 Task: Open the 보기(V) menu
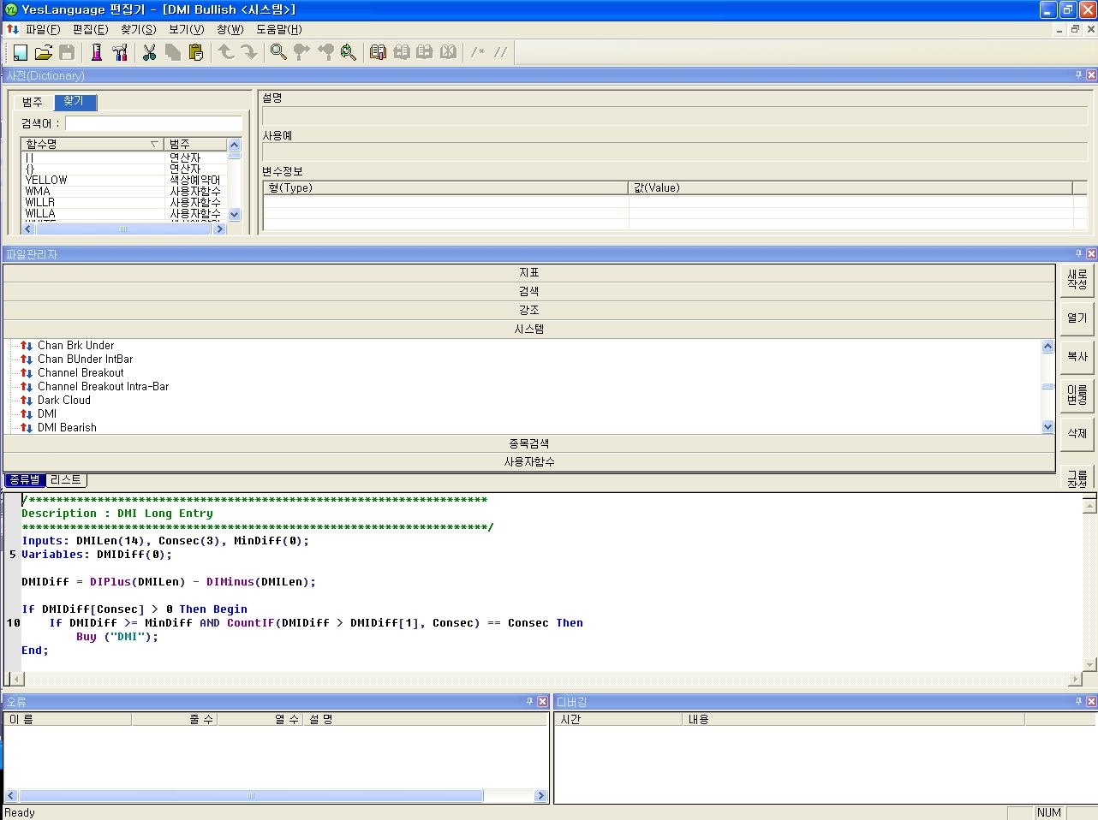click(x=186, y=29)
